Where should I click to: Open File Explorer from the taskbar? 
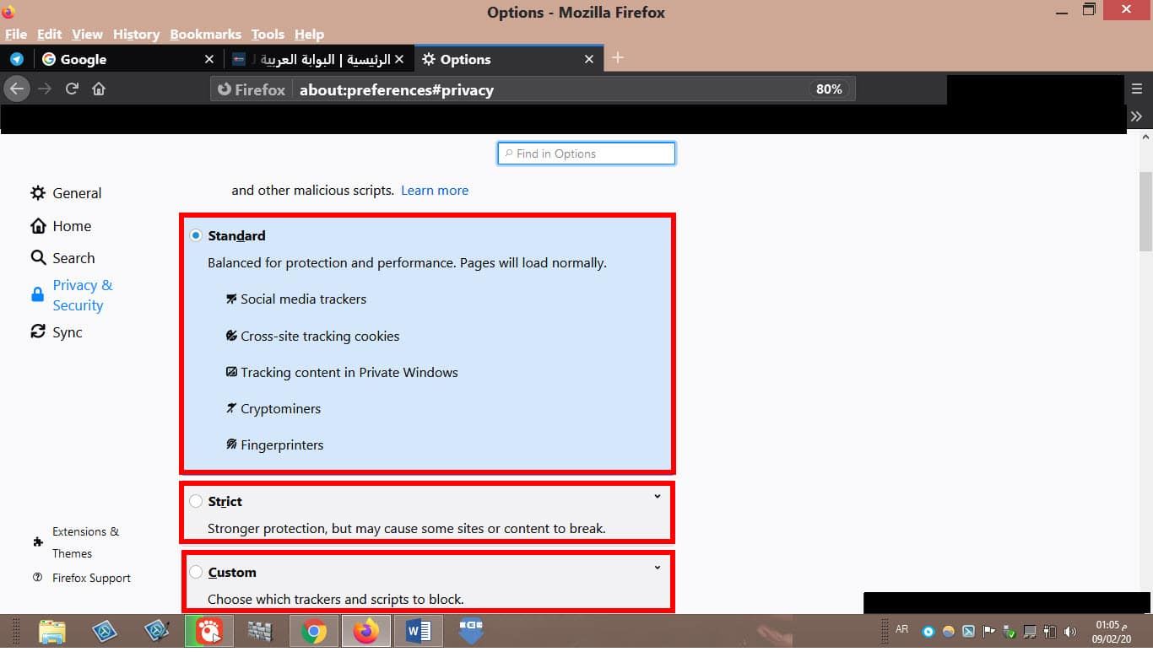pos(52,632)
